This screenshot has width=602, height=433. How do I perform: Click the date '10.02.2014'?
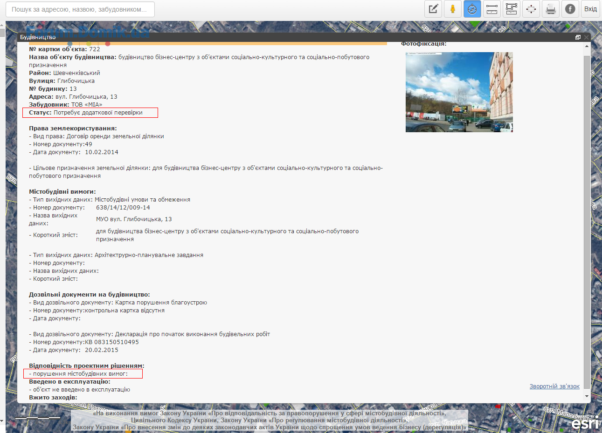click(x=102, y=152)
